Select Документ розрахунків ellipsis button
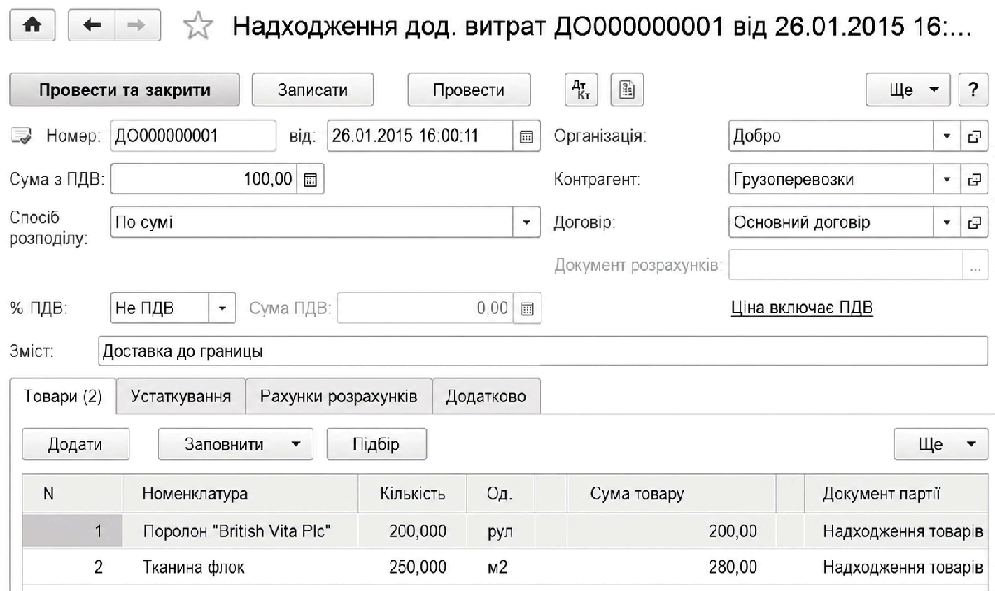This screenshot has width=995, height=591. click(x=974, y=266)
